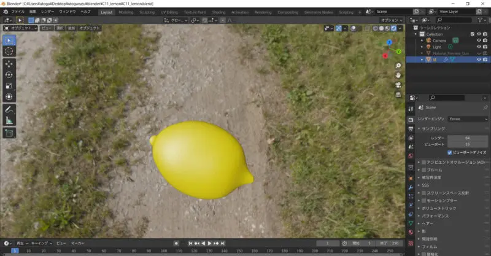491x256 pixels.
Task: Disable Viewport Denoise checkbox
Action: pyautogui.click(x=450, y=153)
